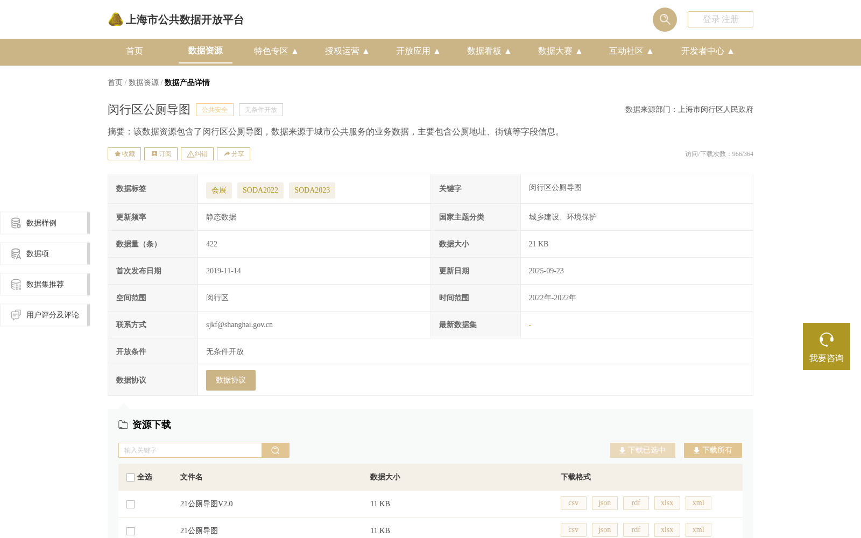Open the 数据样例 sidebar panel
The height and width of the screenshot is (538, 861).
(45, 223)
